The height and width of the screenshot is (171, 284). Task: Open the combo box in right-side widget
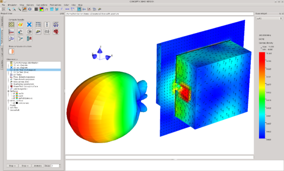pyautogui.click(x=269, y=18)
